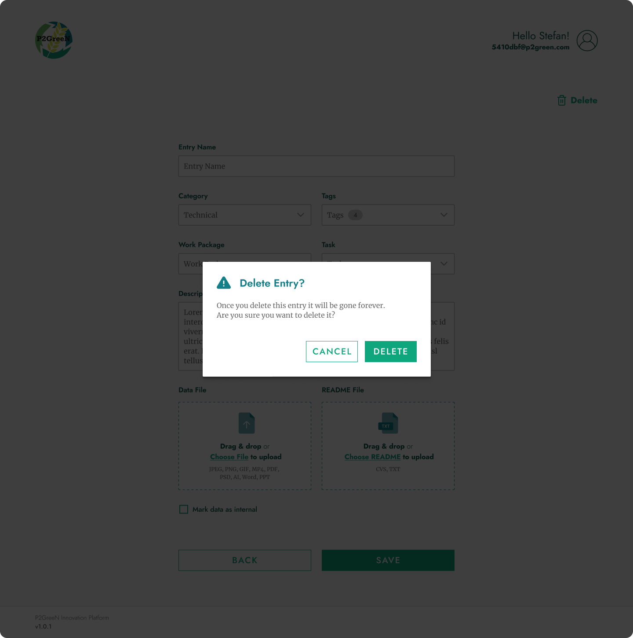This screenshot has height=638, width=633.
Task: Expand the Task dropdown chevron
Action: pos(444,264)
